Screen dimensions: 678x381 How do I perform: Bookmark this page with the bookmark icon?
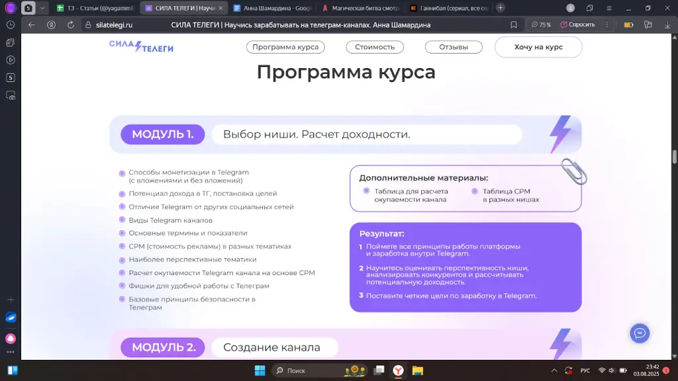[x=514, y=25]
